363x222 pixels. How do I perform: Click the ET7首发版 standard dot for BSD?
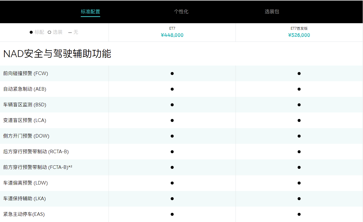299,105
